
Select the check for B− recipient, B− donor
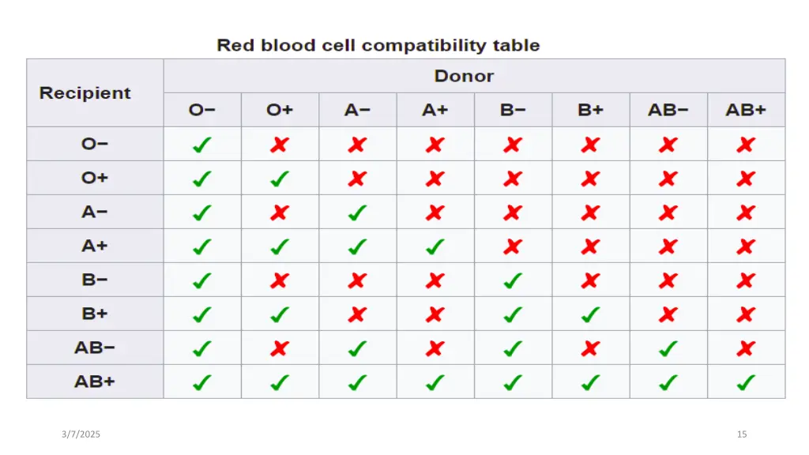point(512,280)
